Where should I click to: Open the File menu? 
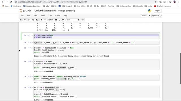[x=22, y=16]
